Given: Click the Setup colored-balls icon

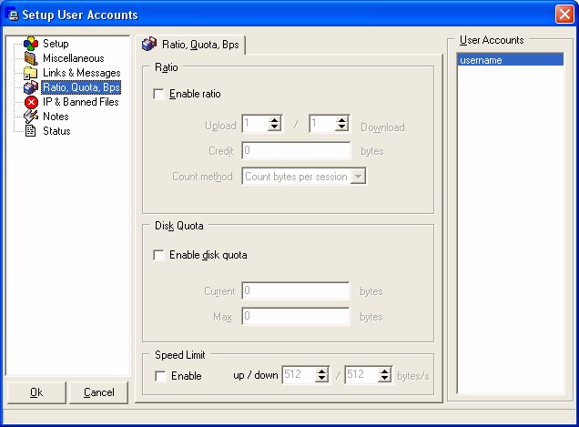Looking at the screenshot, I should click(31, 44).
